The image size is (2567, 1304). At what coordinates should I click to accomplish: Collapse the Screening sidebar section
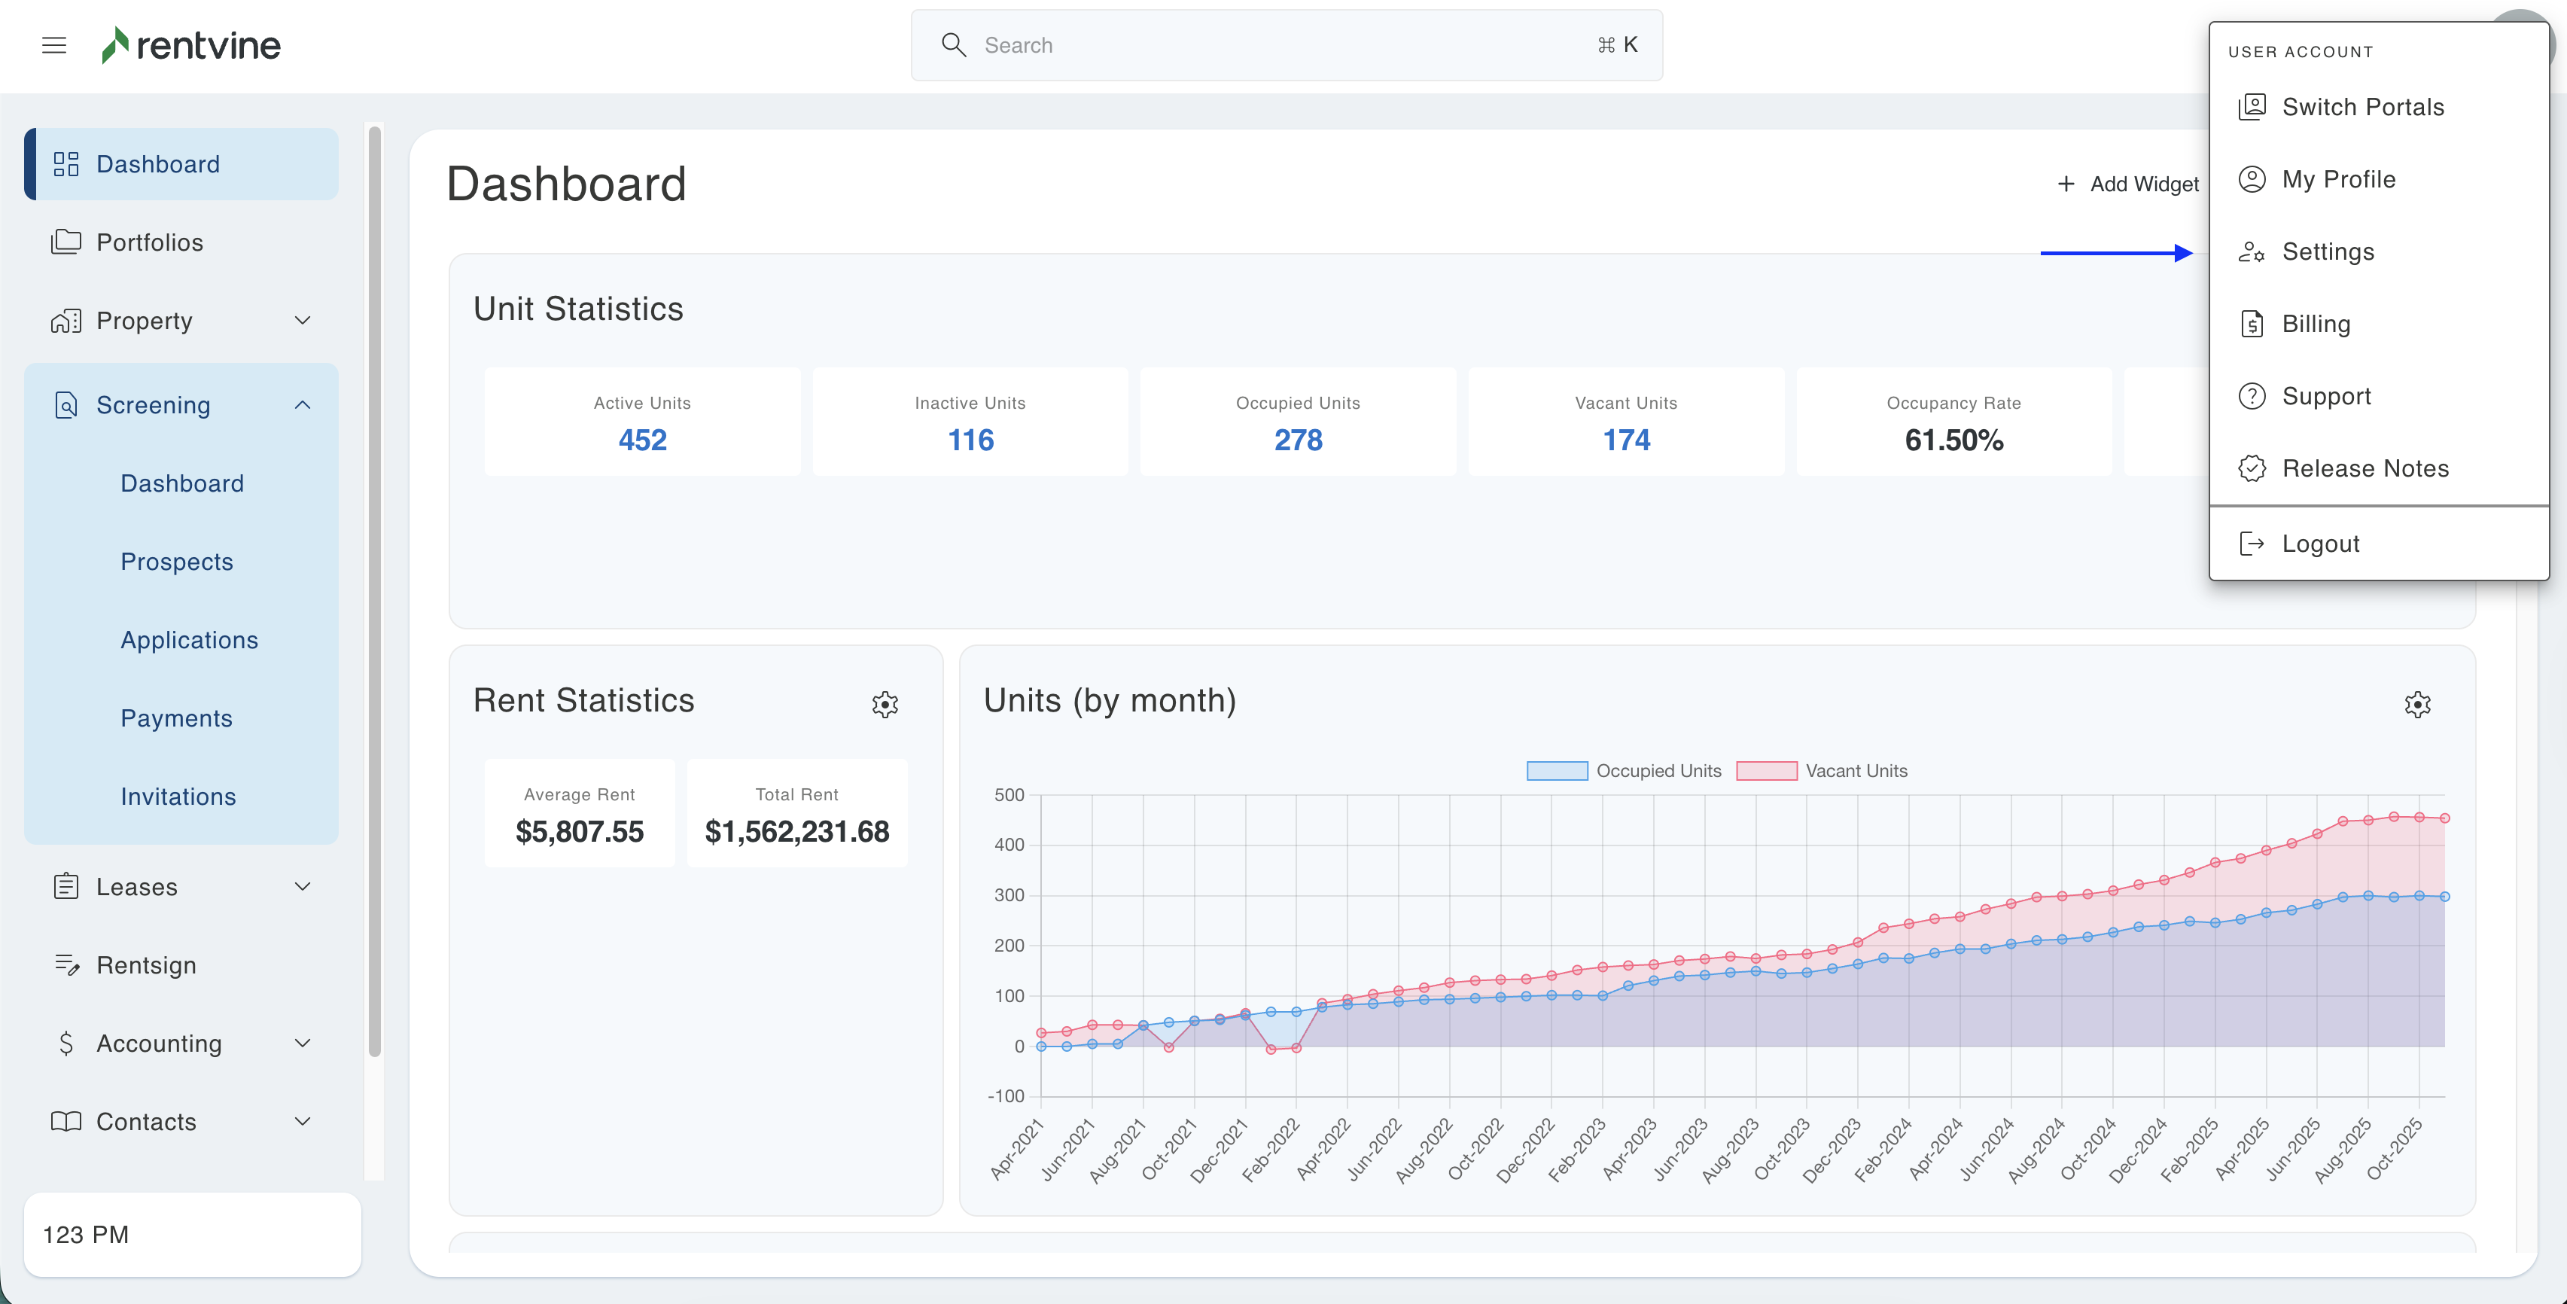pos(303,405)
